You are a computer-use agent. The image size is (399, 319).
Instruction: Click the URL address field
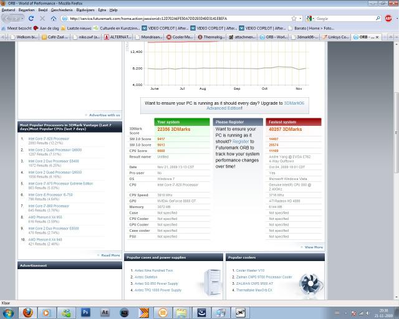(x=178, y=18)
